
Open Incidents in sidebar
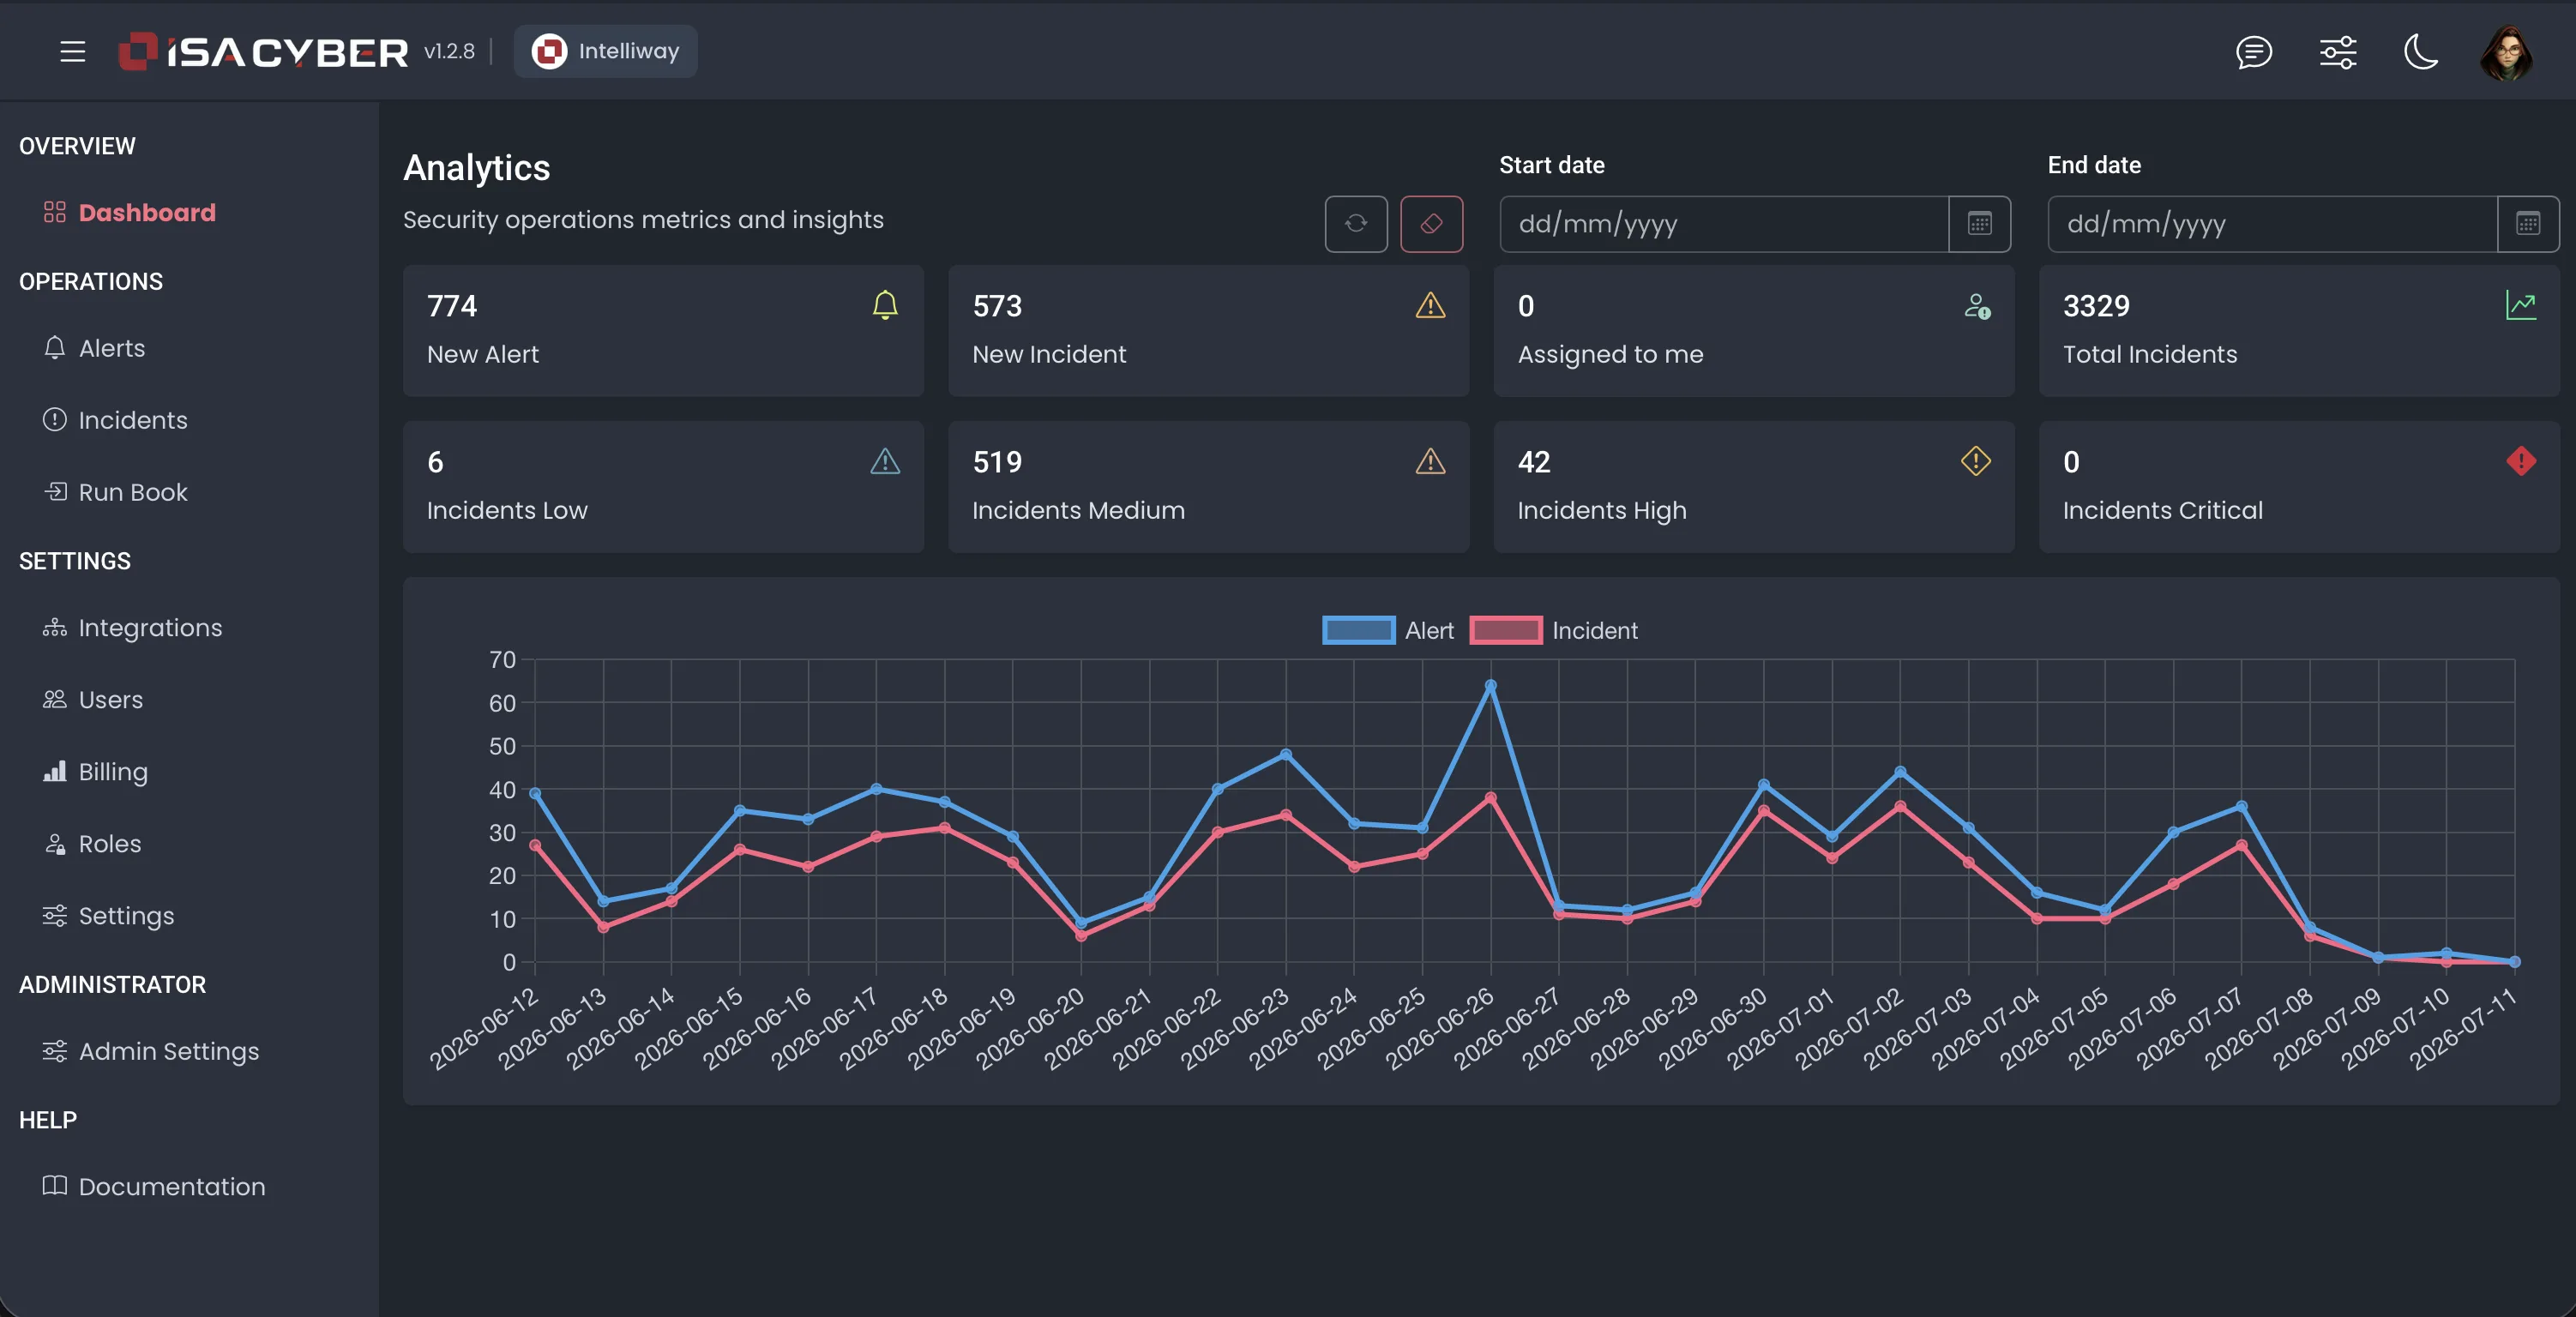coord(115,420)
